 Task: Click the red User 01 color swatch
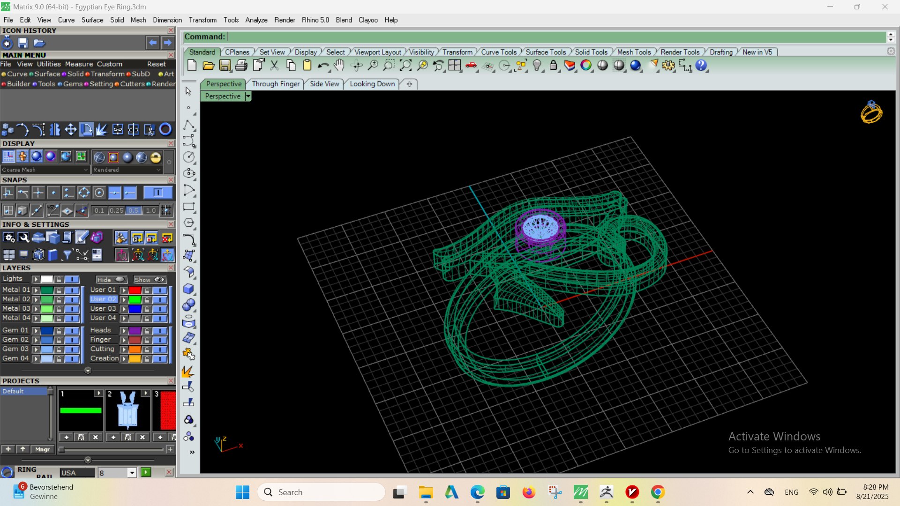pyautogui.click(x=135, y=290)
